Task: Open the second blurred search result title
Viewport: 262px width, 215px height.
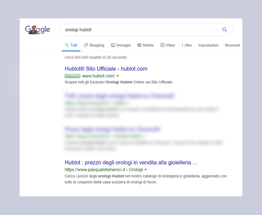Action: coord(112,129)
